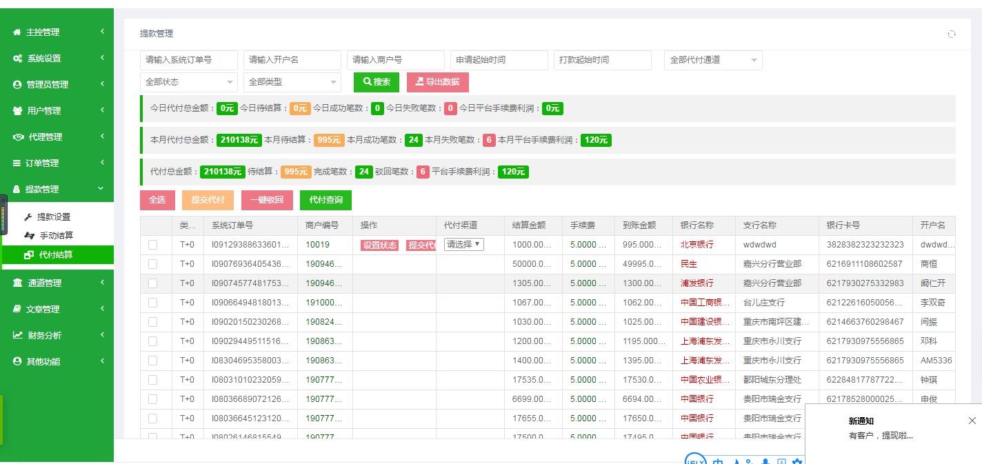Screen dimensions: 982x464
Task: Open the 全部代付通道 dropdown
Action: pos(712,60)
